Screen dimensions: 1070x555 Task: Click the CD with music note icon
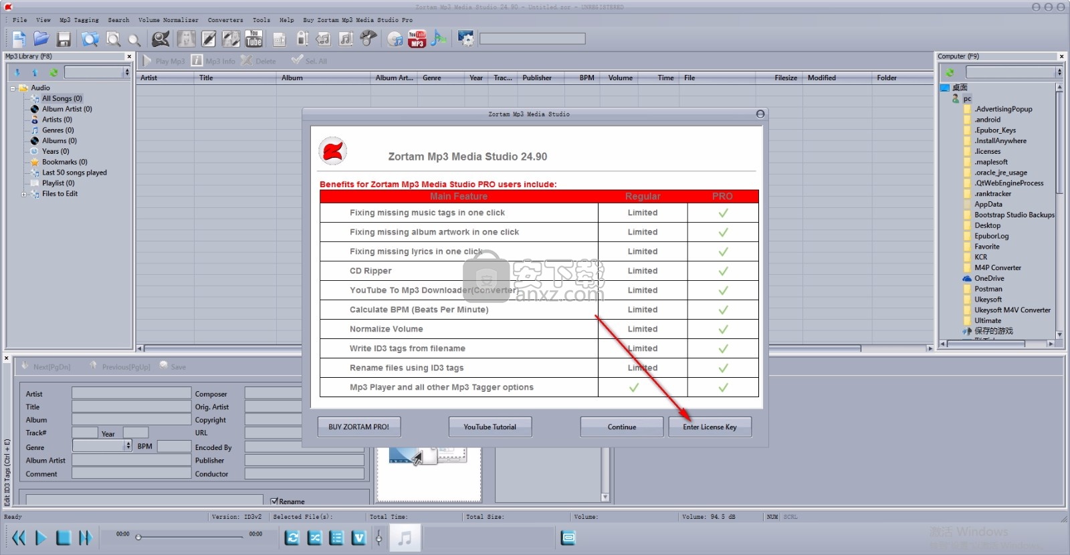[395, 39]
